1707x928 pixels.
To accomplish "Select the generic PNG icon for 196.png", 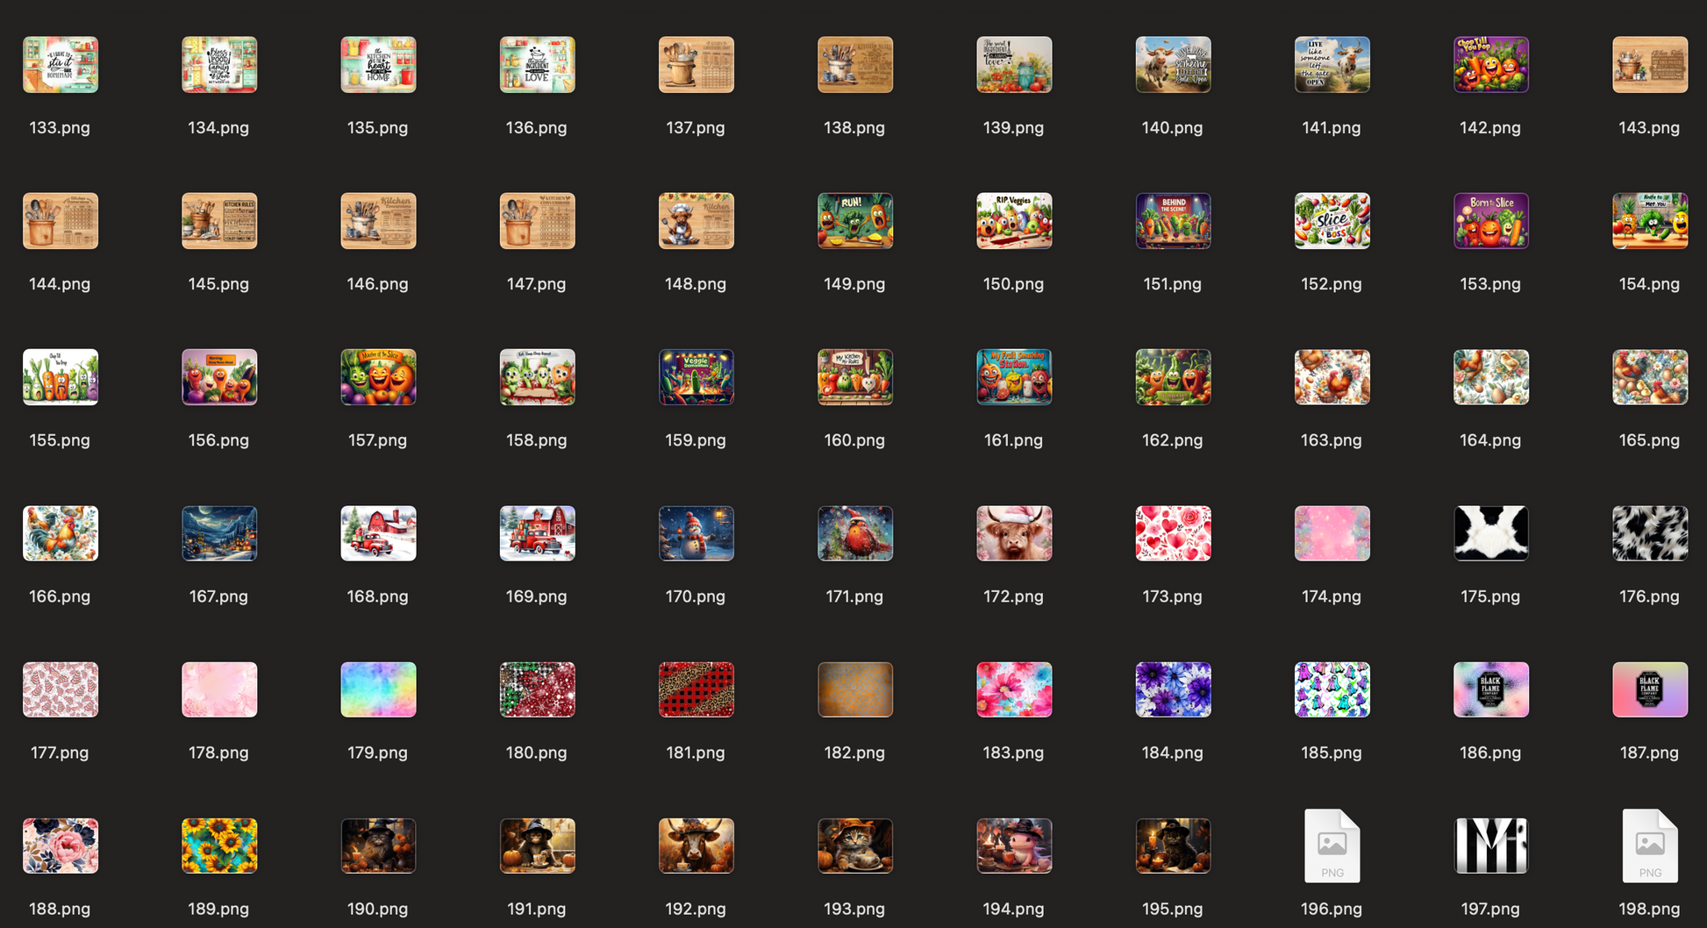I will tap(1332, 846).
